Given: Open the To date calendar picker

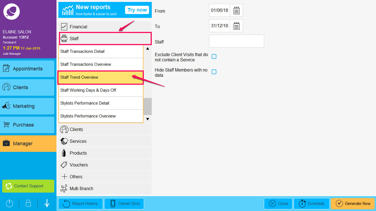Looking at the screenshot, I should [x=236, y=26].
